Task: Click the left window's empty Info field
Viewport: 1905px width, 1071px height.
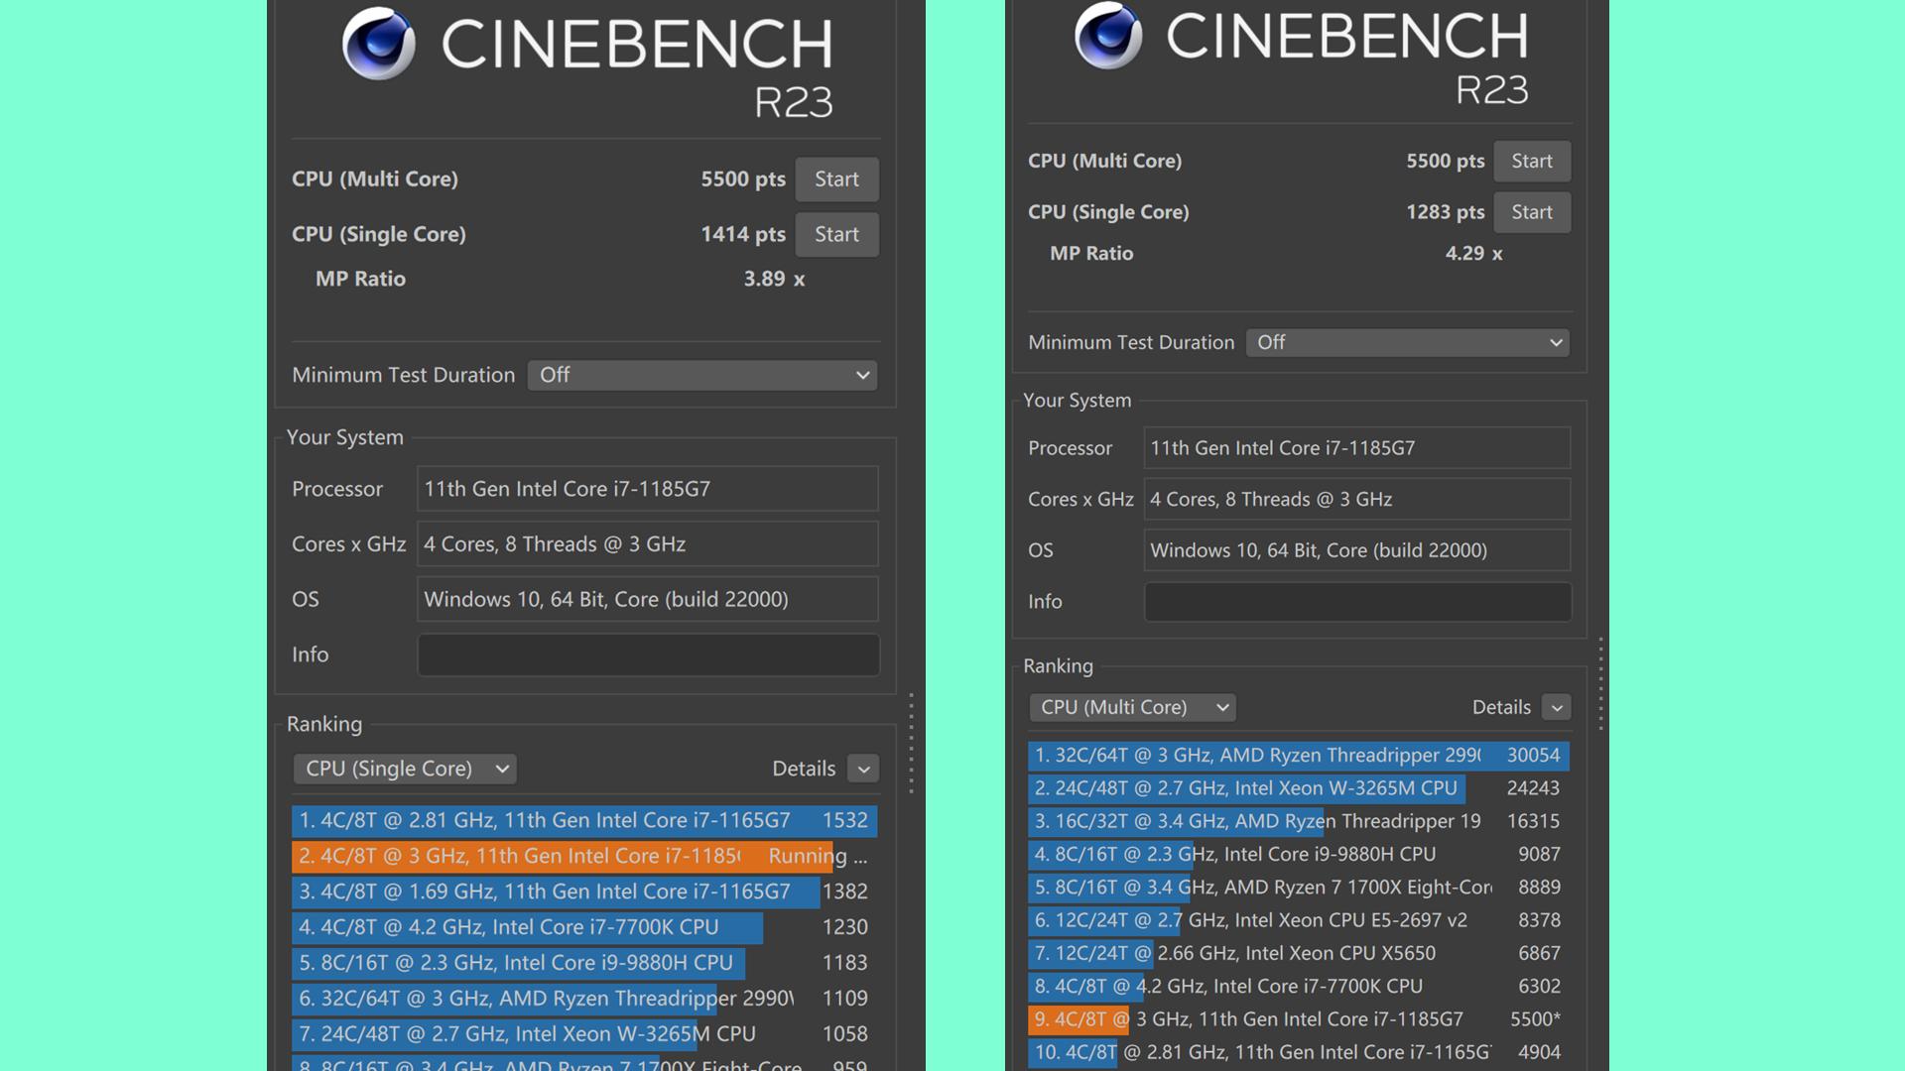Action: [648, 654]
